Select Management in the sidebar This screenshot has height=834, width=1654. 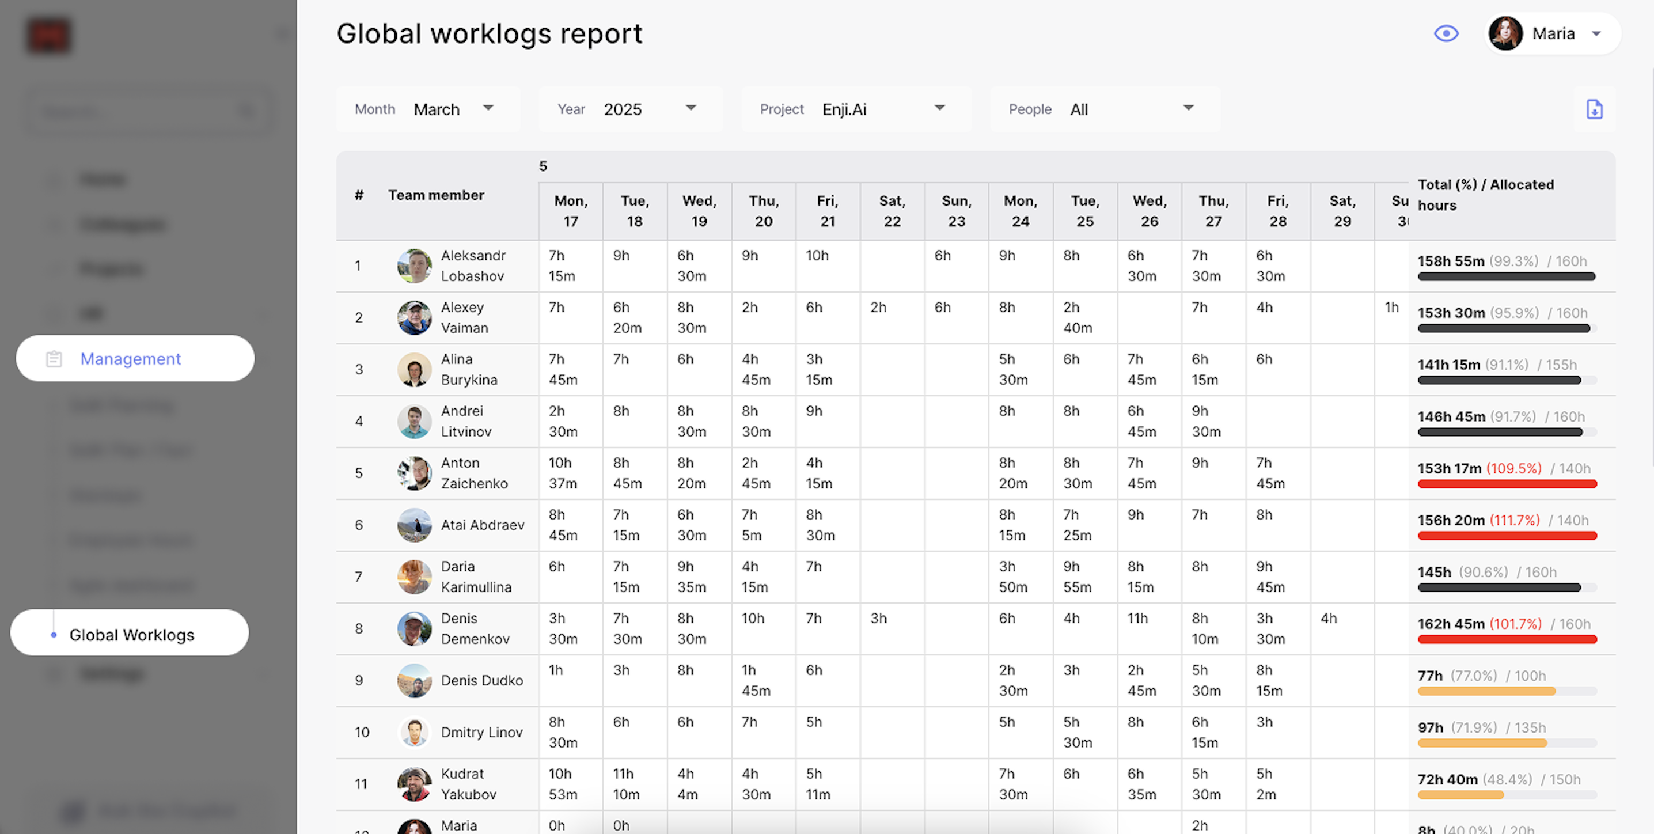click(135, 358)
